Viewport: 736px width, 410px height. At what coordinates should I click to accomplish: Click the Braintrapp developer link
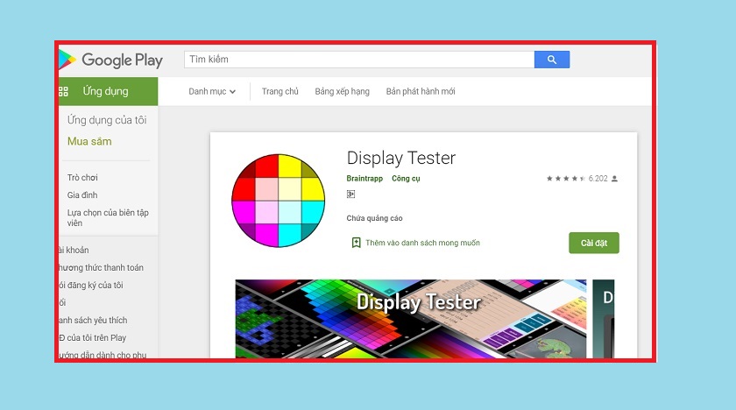click(x=364, y=178)
